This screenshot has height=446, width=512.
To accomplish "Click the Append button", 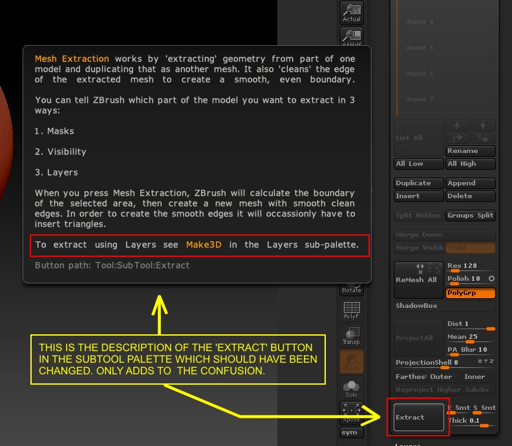I will click(471, 183).
